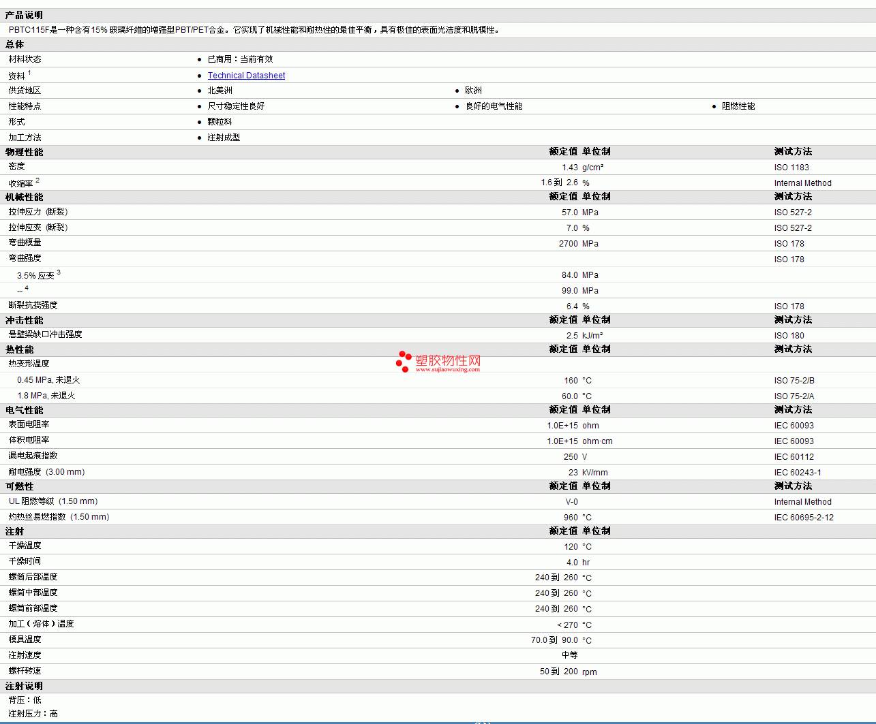Click the 注射压力：高 note
This screenshot has width=876, height=724.
pos(33,714)
